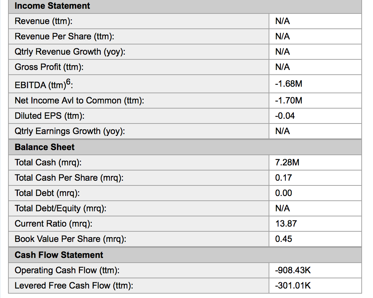The height and width of the screenshot is (298, 373).
Task: Select the Gross Profit (ttm) label
Action: 49,67
